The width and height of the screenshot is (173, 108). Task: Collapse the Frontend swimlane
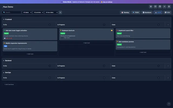tap(4, 19)
